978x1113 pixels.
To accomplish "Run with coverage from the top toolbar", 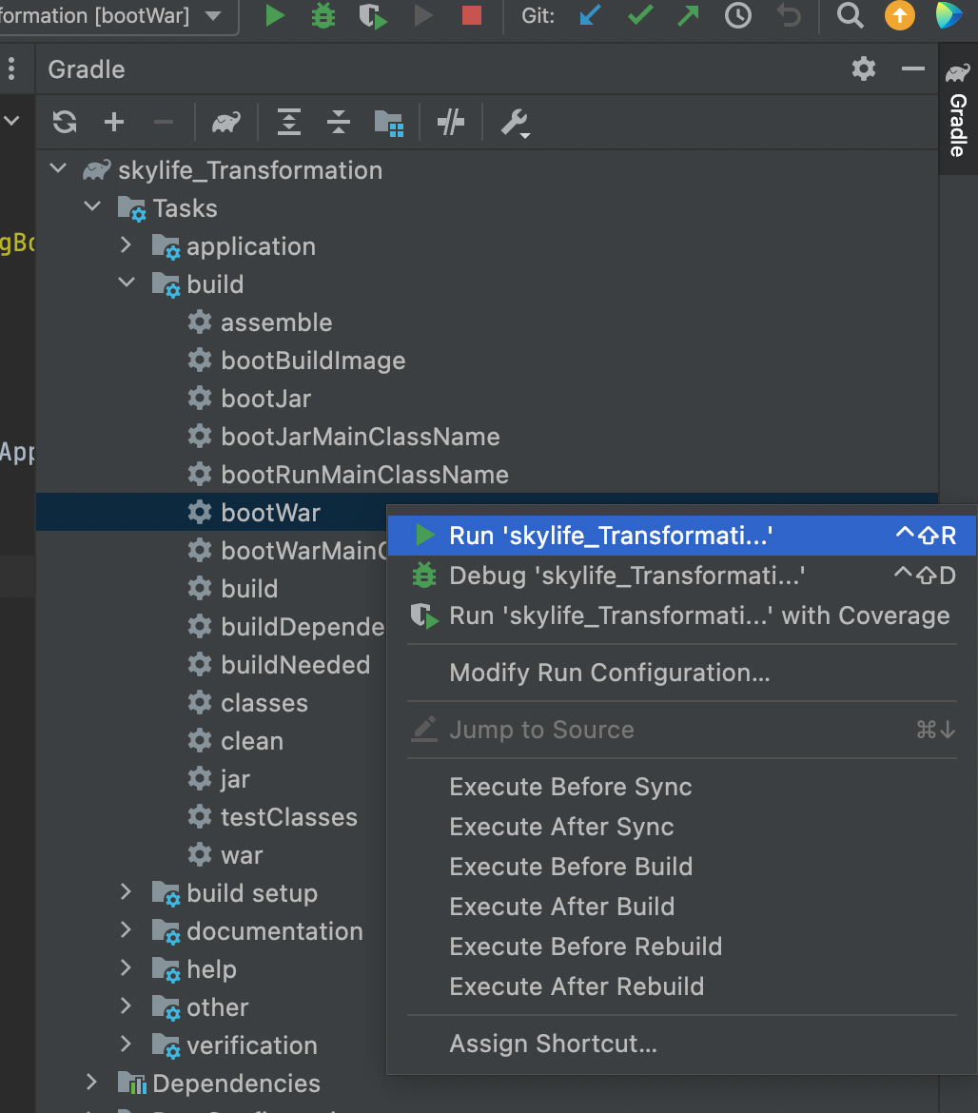I will (x=373, y=15).
